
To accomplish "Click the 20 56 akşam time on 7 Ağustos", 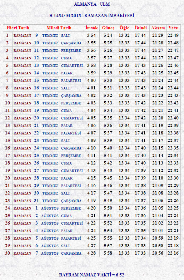I will [158, 253].
